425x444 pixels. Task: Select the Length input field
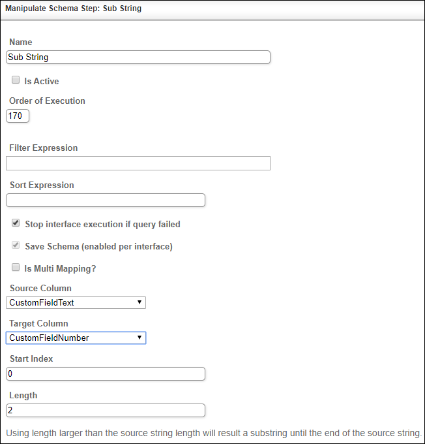[x=105, y=411]
